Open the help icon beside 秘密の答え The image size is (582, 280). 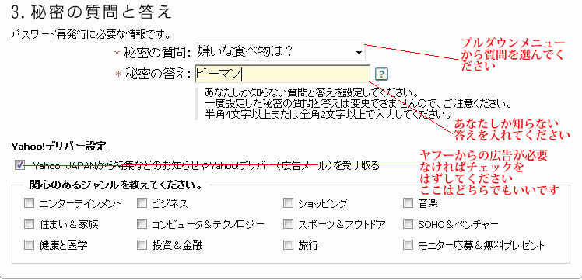click(381, 74)
